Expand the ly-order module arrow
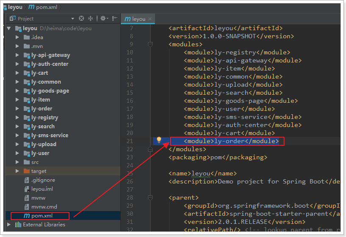 tap(17, 109)
